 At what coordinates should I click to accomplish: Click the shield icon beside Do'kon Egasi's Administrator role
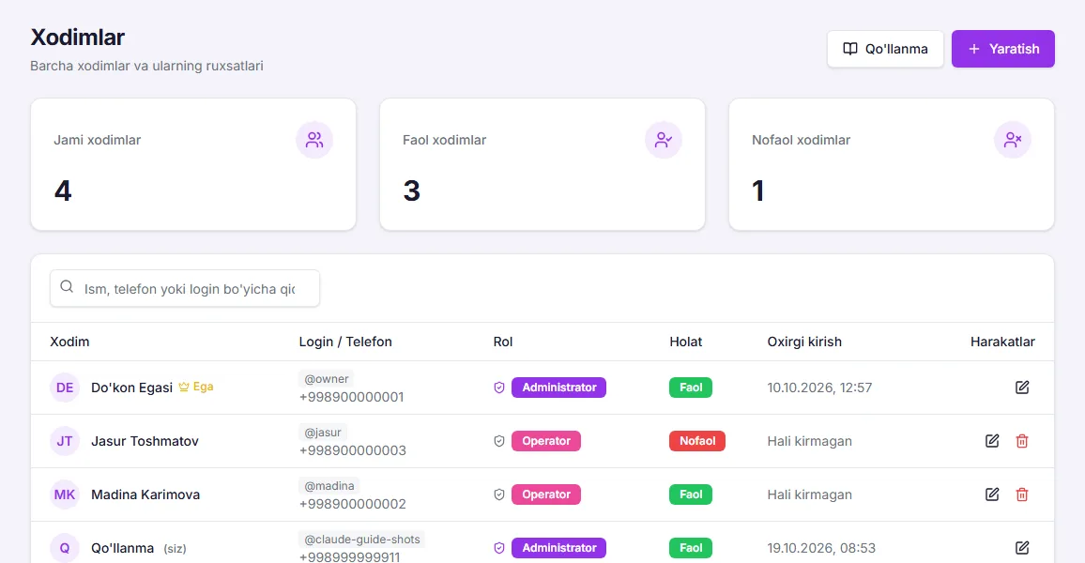click(499, 388)
